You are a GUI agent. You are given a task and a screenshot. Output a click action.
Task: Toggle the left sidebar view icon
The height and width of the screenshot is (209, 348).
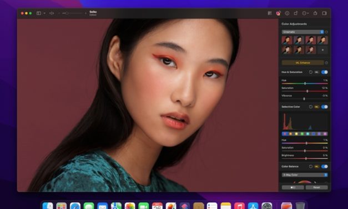[39, 13]
